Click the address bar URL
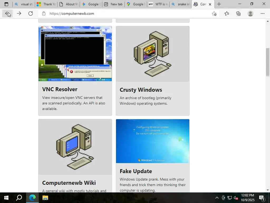 pos(72,13)
